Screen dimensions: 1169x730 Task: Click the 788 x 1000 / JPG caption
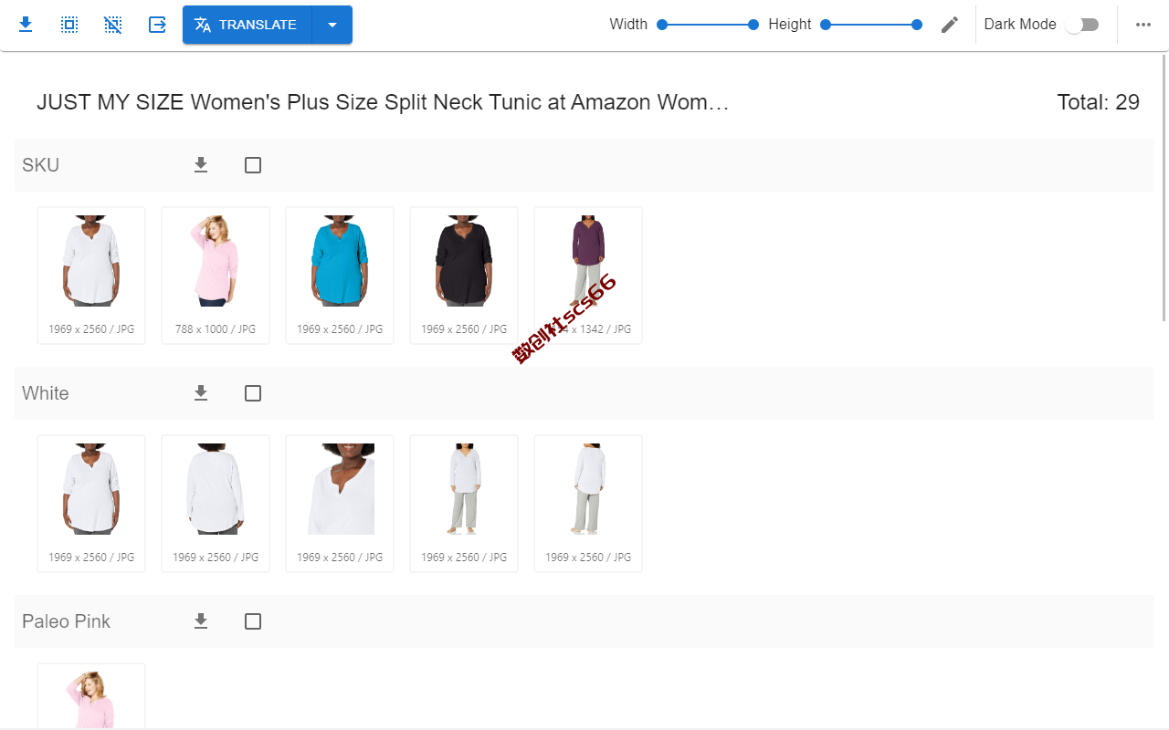click(216, 329)
